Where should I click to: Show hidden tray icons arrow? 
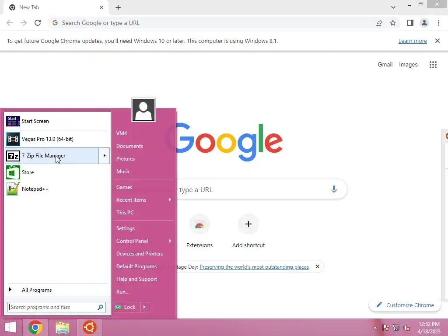coord(375,328)
